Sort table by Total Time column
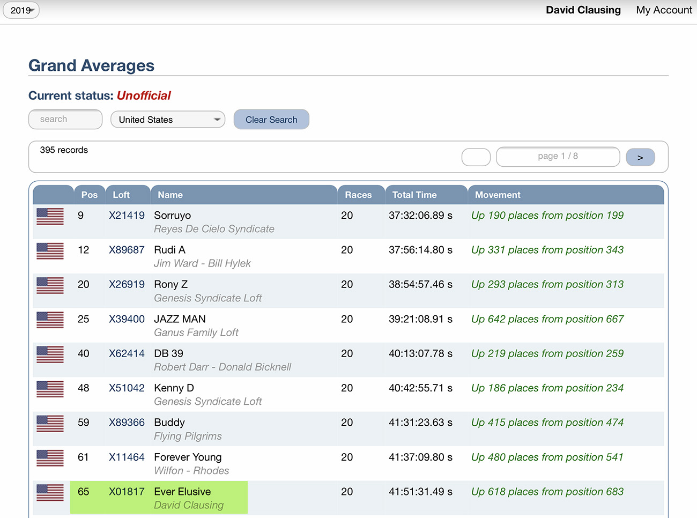Screen dimensions: 697x518 pos(414,195)
